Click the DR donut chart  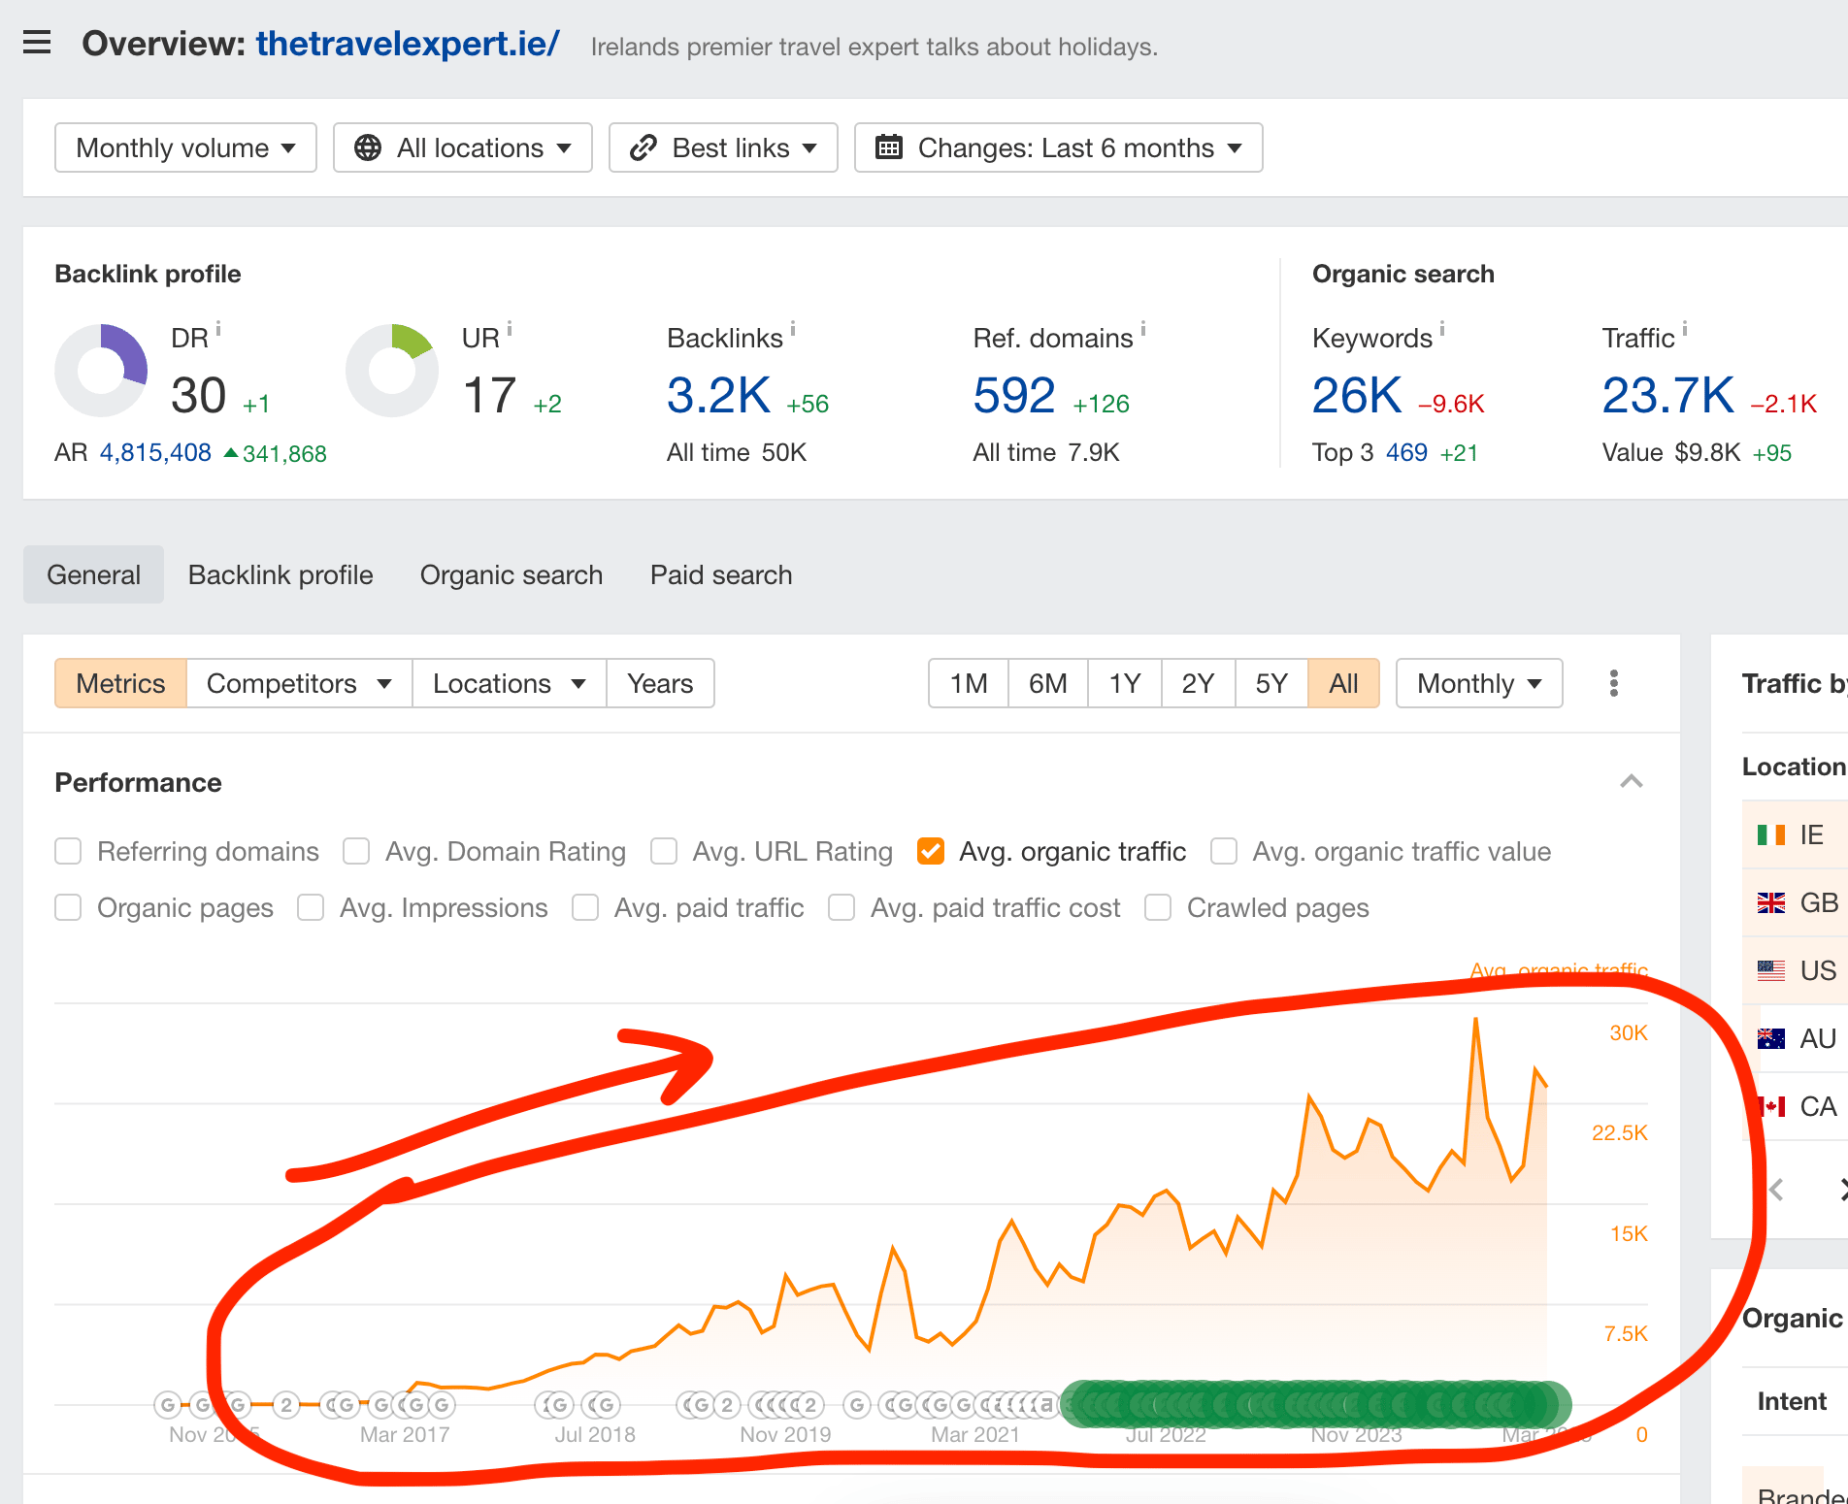tap(101, 371)
